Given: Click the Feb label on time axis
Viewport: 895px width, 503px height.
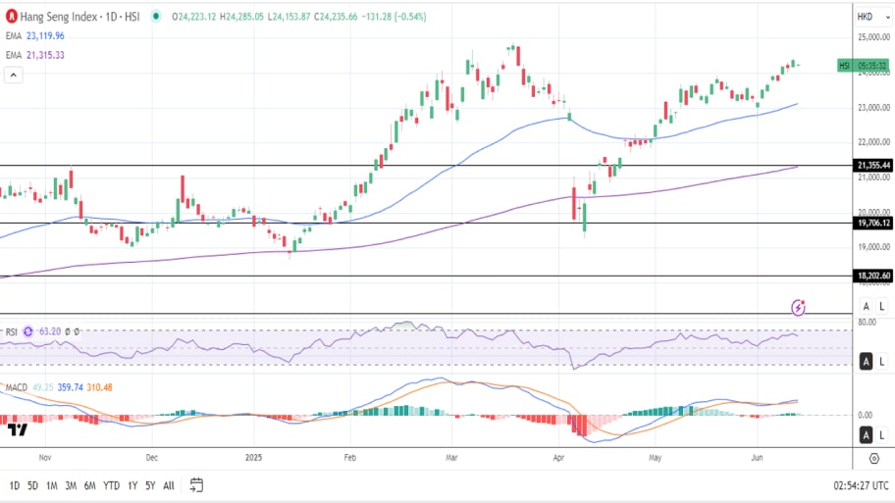Looking at the screenshot, I should (350, 457).
